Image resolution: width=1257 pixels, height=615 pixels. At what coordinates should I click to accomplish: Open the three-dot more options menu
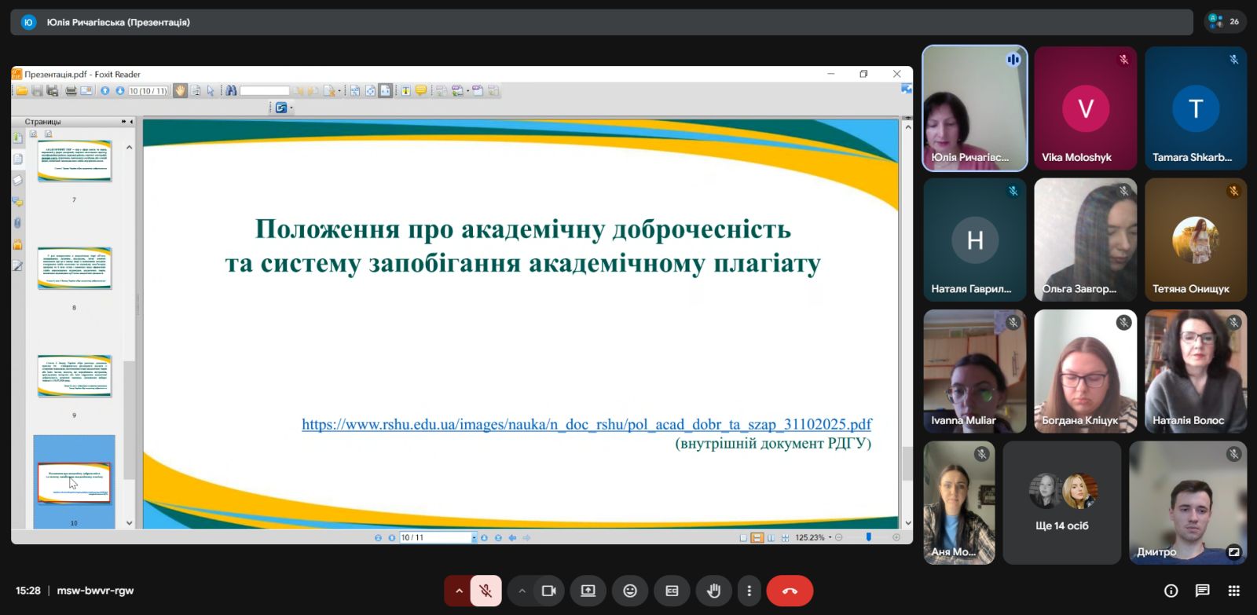tap(749, 591)
